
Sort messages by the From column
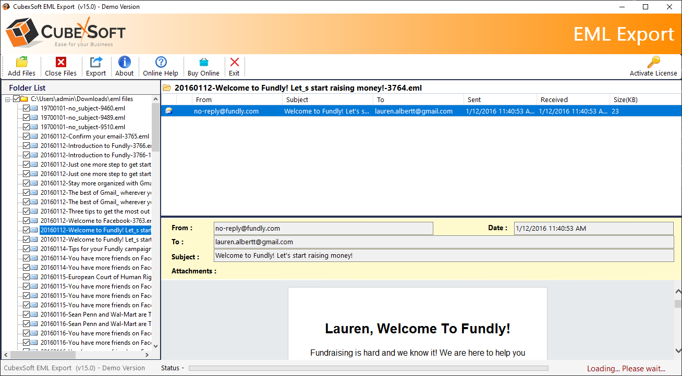[x=237, y=99]
